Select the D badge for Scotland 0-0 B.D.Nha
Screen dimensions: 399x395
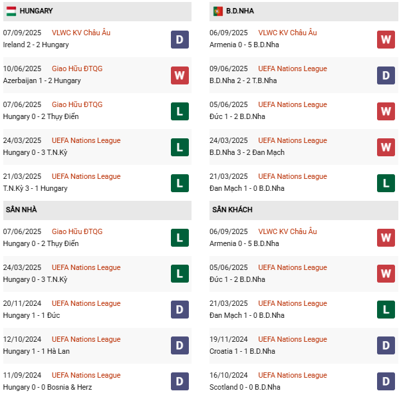[386, 382]
